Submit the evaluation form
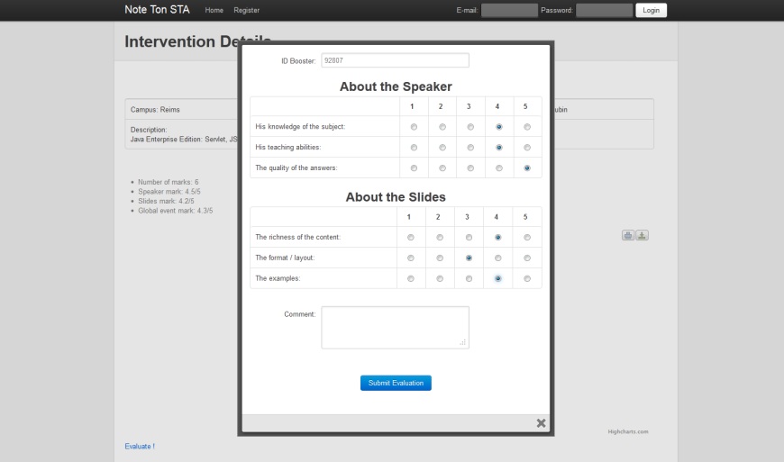784x462 pixels. 396,383
